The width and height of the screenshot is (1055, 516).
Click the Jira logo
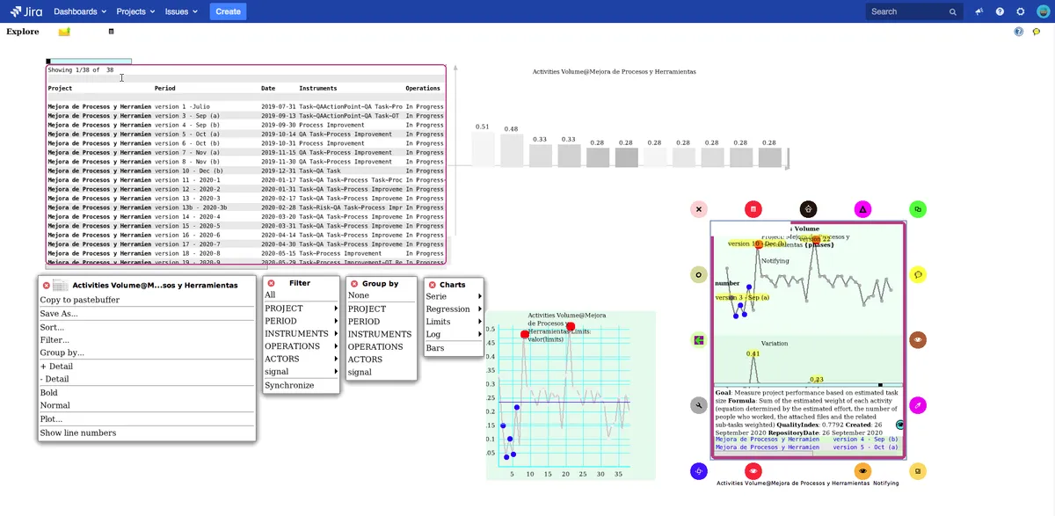click(x=26, y=11)
